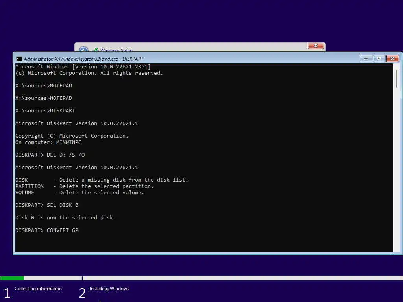The image size is (403, 302).
Task: Click '(c) Microsoft Corporation. All rights reserved.'
Action: (x=89, y=73)
